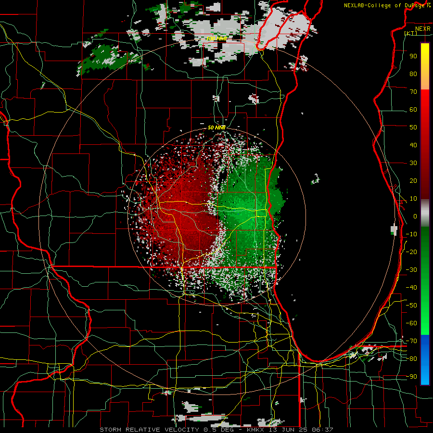Pick the blue segment at the color bar bottom
Viewport: 433px width, 433px height.
(x=425, y=359)
